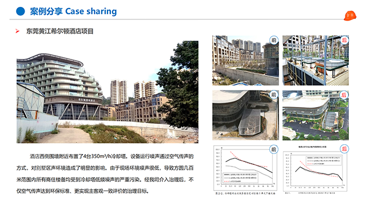Click the 前 badge on the middle-left aerial photo
This screenshot has height=206, width=366.
click(273, 95)
